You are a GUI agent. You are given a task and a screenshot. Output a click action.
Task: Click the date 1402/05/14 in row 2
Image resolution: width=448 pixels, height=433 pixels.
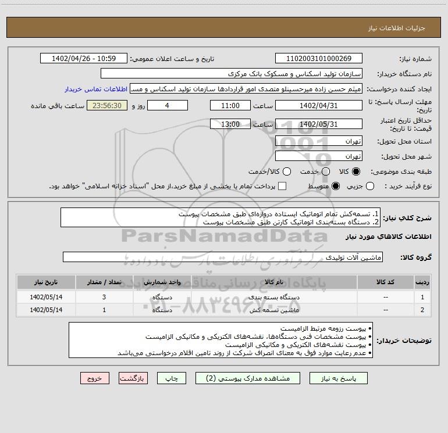[46, 310]
